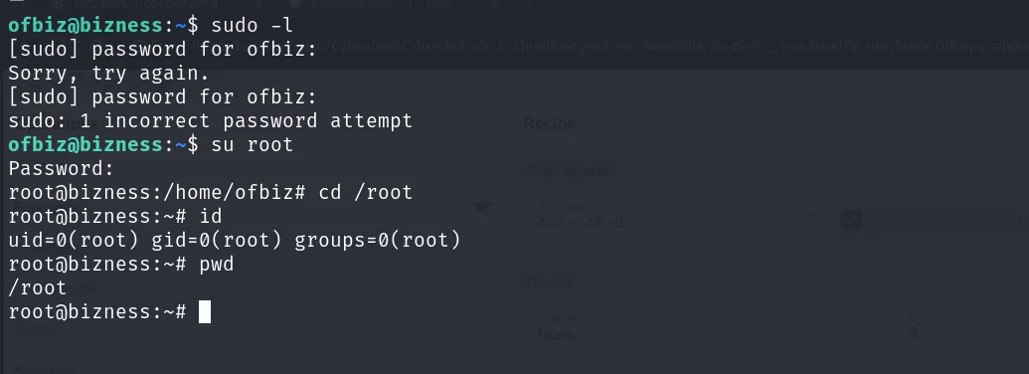This screenshot has width=1029, height=374.
Task: Click the Recipe panel heading
Action: 549,123
